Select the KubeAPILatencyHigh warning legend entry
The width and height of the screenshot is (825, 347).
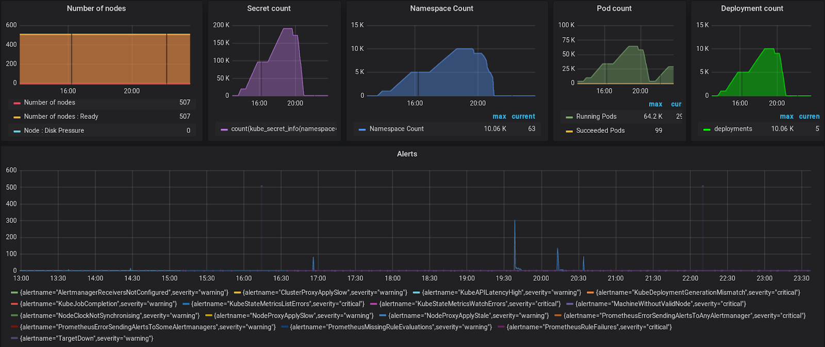pos(501,292)
